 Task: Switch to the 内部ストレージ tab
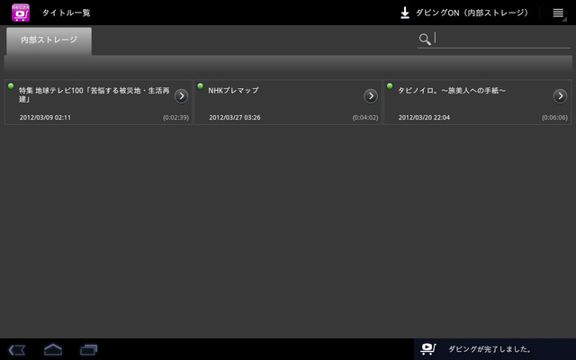(x=49, y=40)
